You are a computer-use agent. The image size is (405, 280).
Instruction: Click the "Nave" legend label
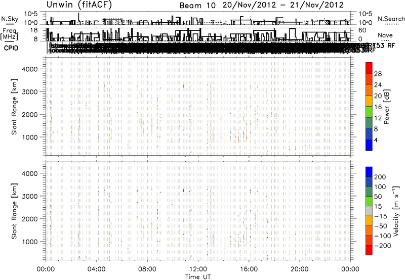[385, 35]
